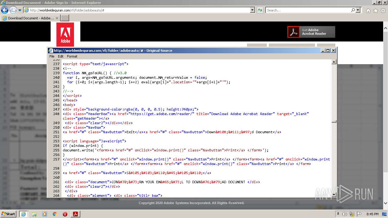Open Adobe Reader taskbar icon
Image resolution: width=388 pixels, height=218 pixels.
point(75,214)
